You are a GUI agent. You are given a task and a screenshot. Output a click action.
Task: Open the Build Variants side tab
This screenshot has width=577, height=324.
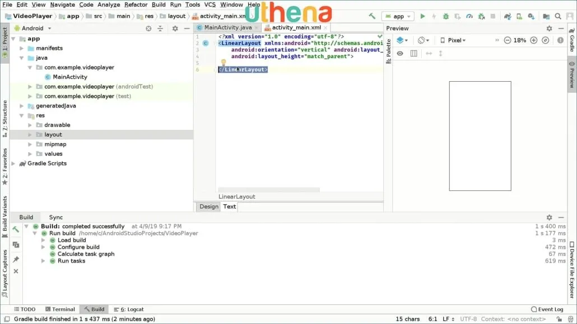pos(5,217)
